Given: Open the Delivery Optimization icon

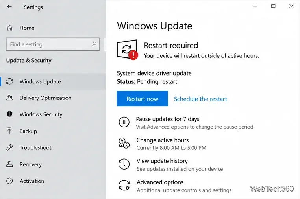Looking at the screenshot, I should [x=9, y=98].
